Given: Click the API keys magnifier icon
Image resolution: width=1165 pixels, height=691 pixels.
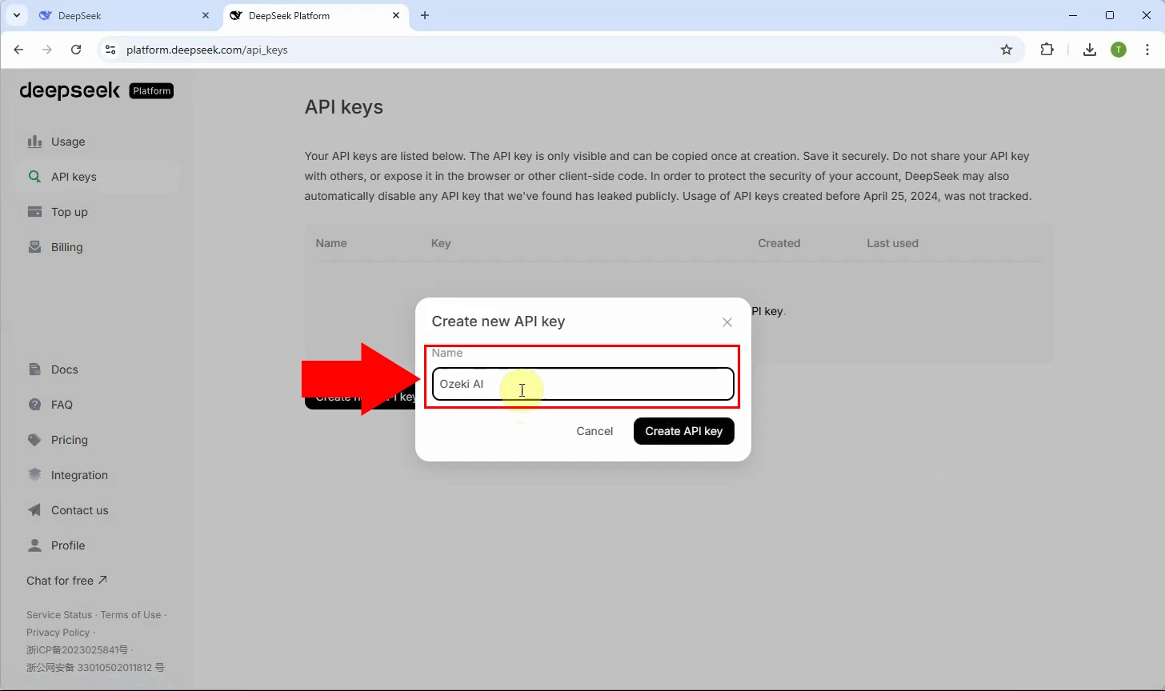Looking at the screenshot, I should (34, 177).
